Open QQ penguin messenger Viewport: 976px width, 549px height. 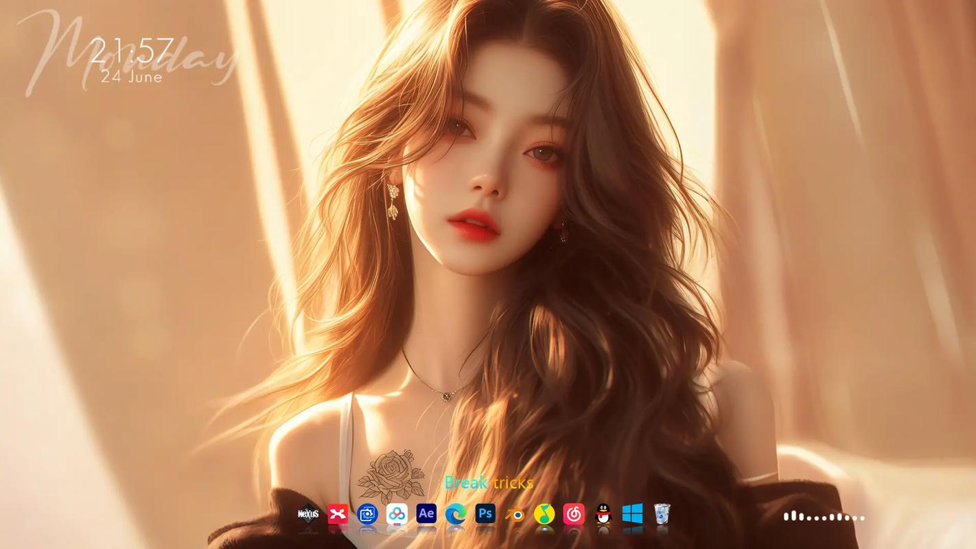click(x=603, y=513)
